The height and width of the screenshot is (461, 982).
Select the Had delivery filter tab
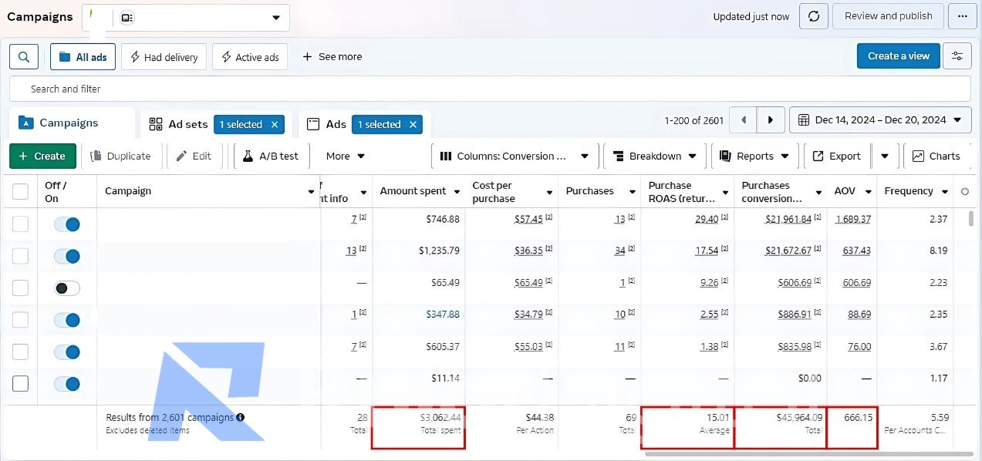164,57
